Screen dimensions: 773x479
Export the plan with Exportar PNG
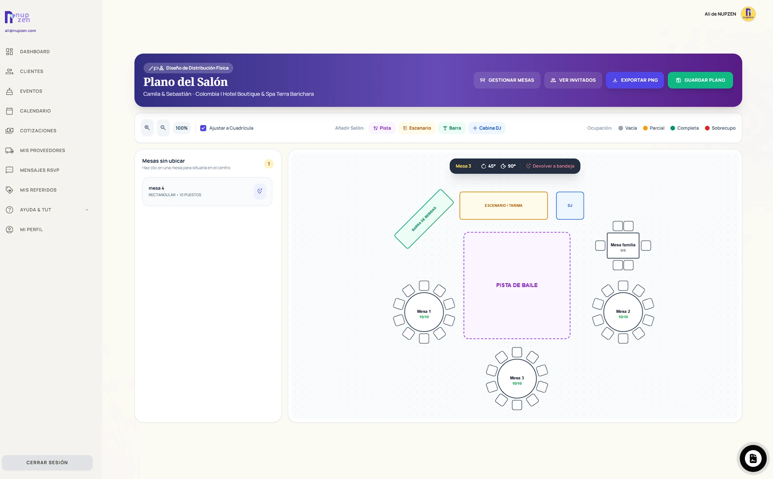(635, 80)
